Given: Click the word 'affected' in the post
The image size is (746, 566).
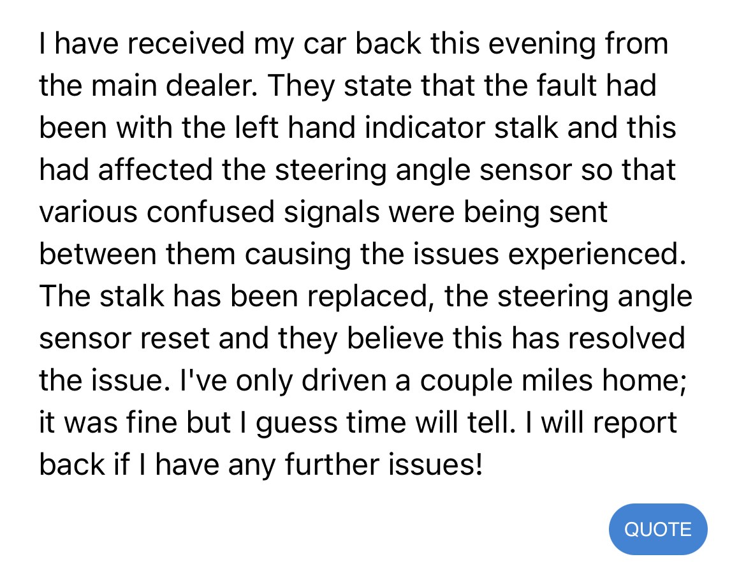Looking at the screenshot, I should pos(155,170).
